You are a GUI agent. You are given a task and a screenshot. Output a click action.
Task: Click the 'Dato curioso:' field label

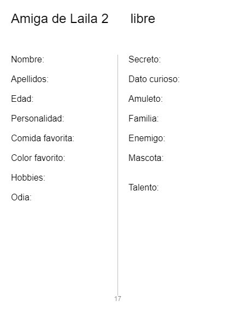pos(154,79)
